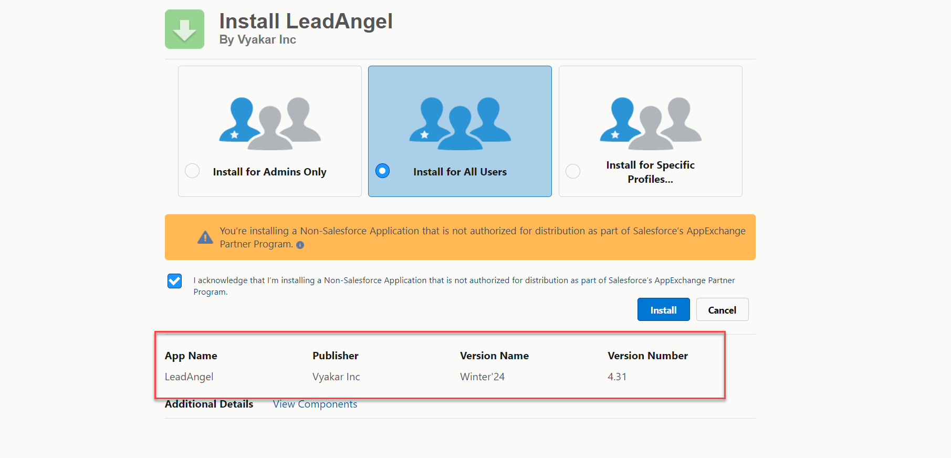The width and height of the screenshot is (951, 458).
Task: Click the Cancel button
Action: pos(723,310)
